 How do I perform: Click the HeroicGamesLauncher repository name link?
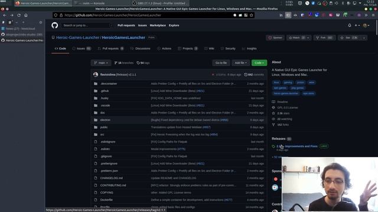click(x=123, y=38)
